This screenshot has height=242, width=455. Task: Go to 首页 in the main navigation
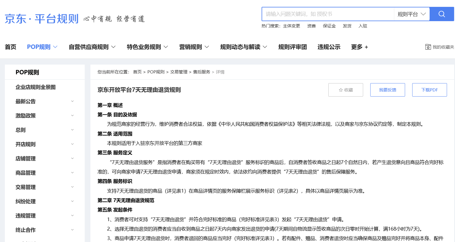tap(11, 47)
